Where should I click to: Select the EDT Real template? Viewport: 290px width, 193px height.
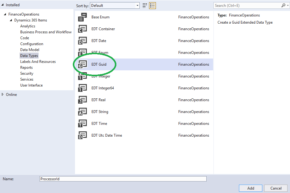coord(144,100)
